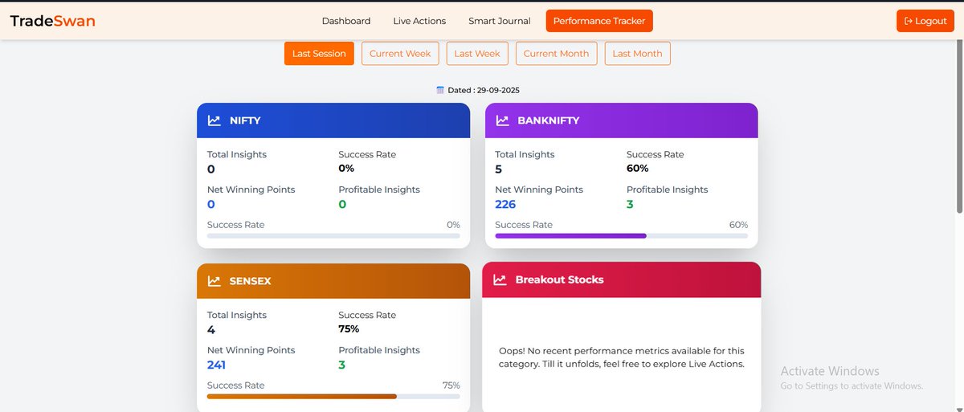This screenshot has width=964, height=412.
Task: Show Last Week performance
Action: (x=477, y=54)
